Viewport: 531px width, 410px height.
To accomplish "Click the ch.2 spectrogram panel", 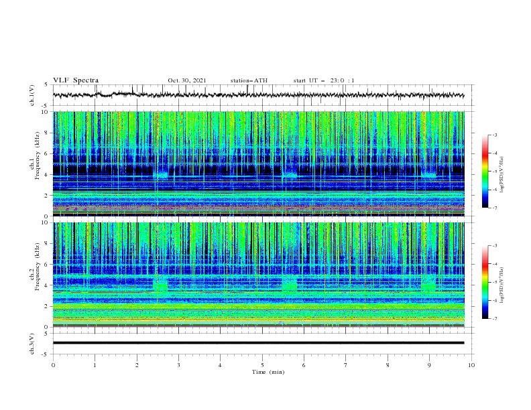I will pos(259,275).
